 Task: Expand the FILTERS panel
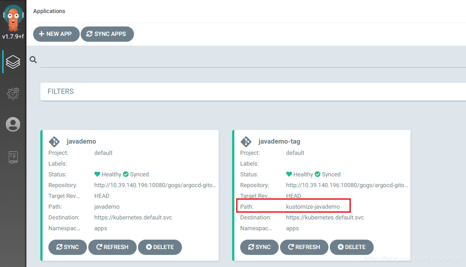point(61,91)
